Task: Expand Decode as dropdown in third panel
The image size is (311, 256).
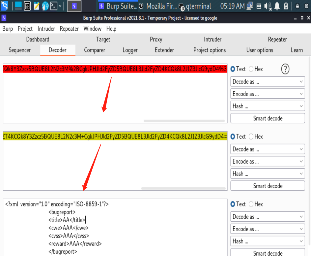Action: coord(268,216)
